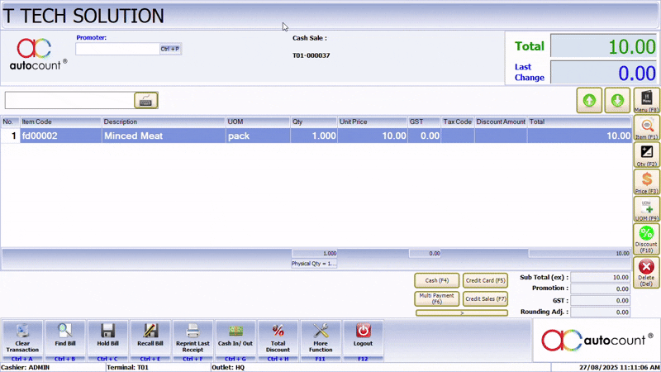661x372 pixels.
Task: Open on-screen keyboard beside item input
Action: click(146, 100)
